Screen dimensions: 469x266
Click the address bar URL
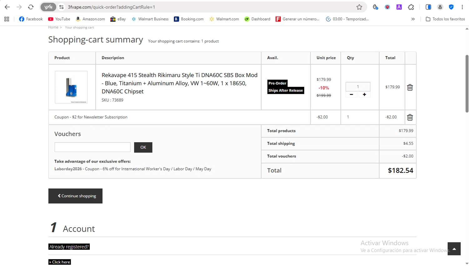click(111, 7)
